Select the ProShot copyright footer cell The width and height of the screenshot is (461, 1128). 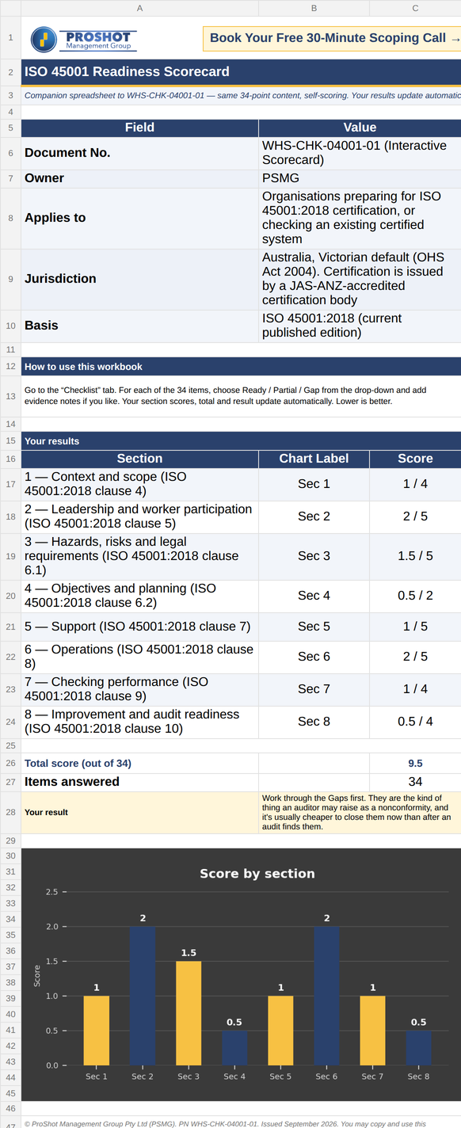pos(241,1123)
